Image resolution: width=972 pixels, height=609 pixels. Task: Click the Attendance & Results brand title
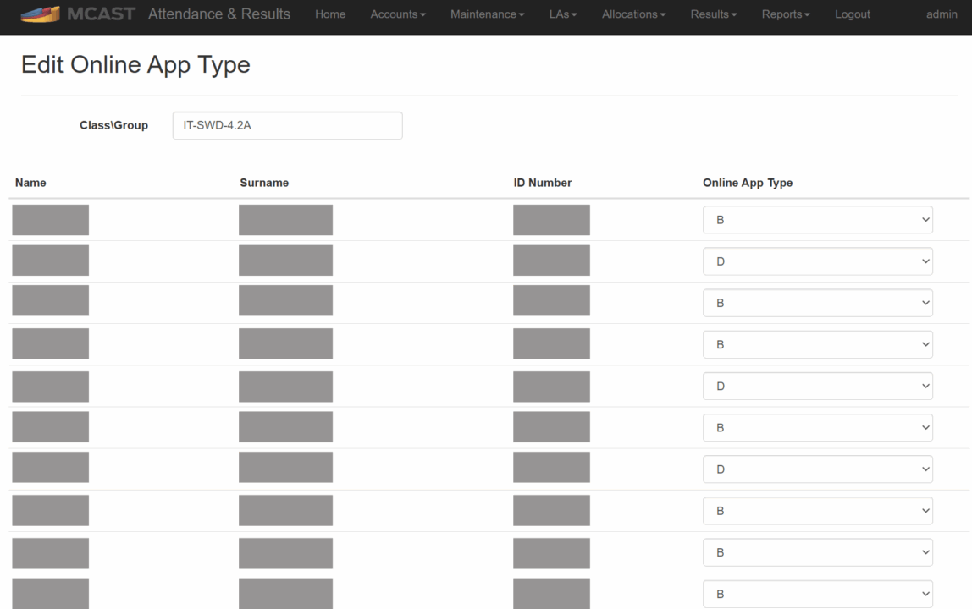click(x=218, y=14)
